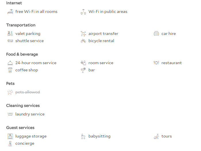Viewport: 201px width, 151px height.
Task: Click the bicycle rental icon
Action: coord(83,41)
